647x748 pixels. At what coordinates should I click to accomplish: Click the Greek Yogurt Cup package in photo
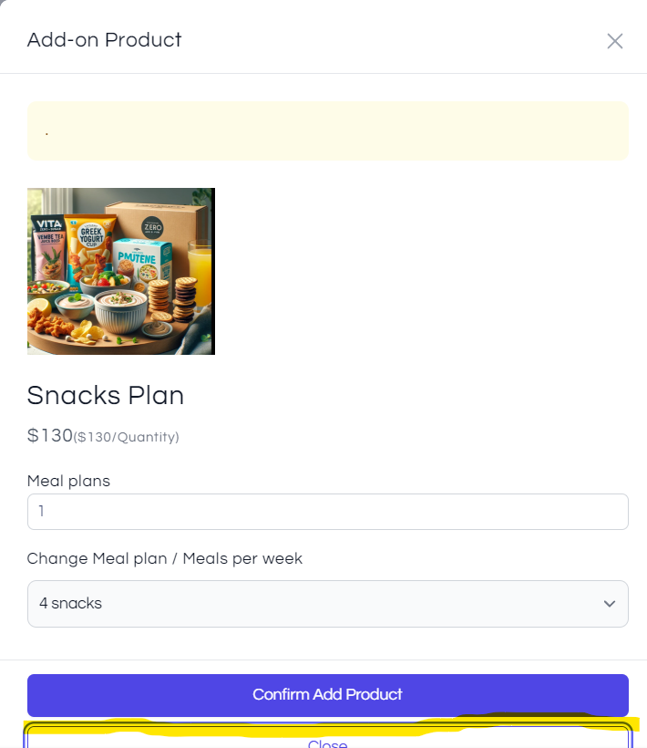coord(90,242)
